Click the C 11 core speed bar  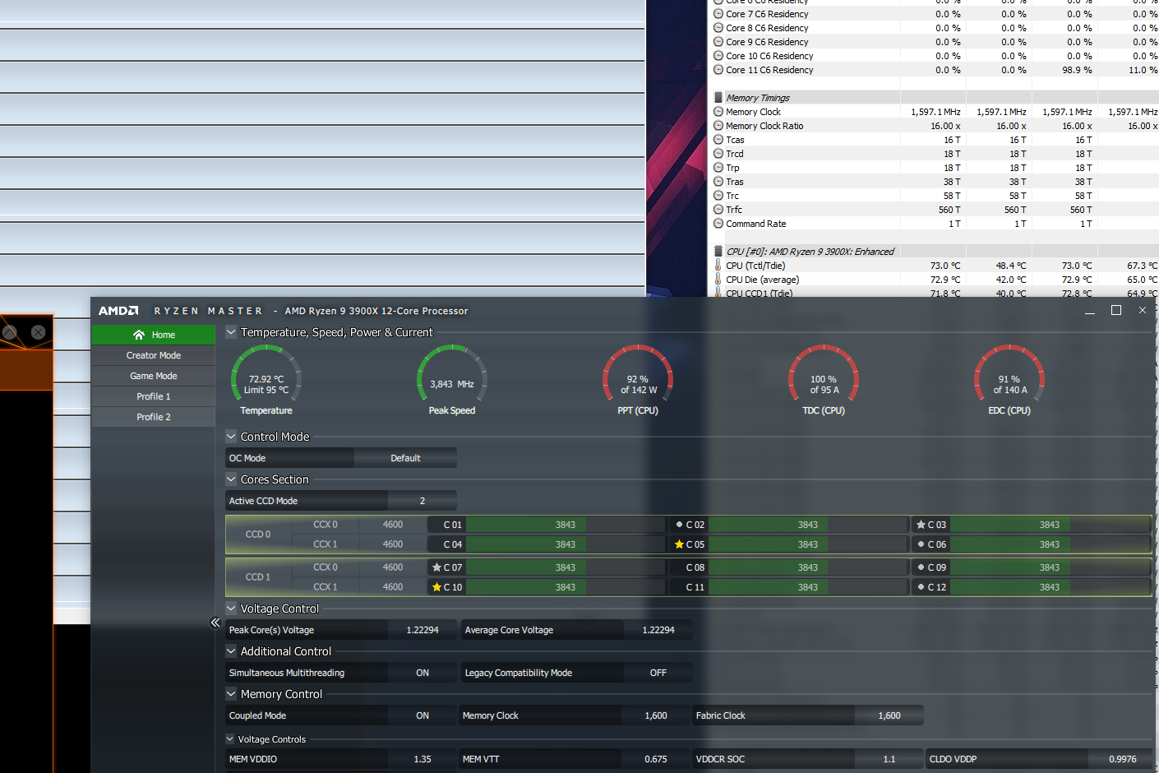click(808, 587)
